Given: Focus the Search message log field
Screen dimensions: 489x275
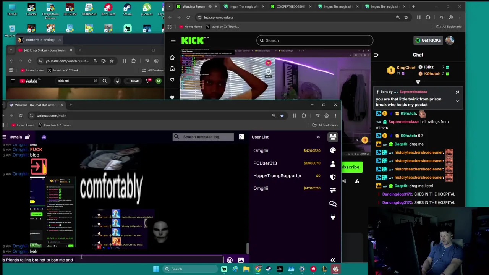Looking at the screenshot, I should 203,137.
